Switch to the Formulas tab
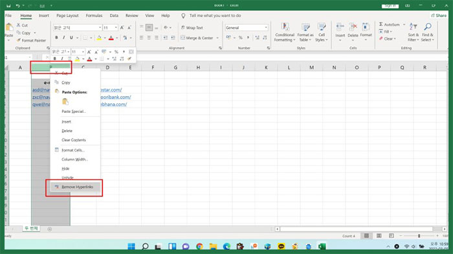The height and width of the screenshot is (254, 453). click(x=94, y=15)
